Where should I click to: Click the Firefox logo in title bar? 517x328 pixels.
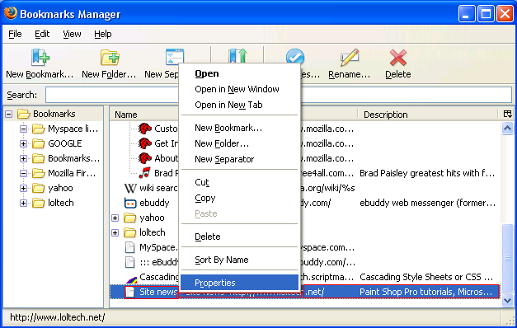click(11, 13)
